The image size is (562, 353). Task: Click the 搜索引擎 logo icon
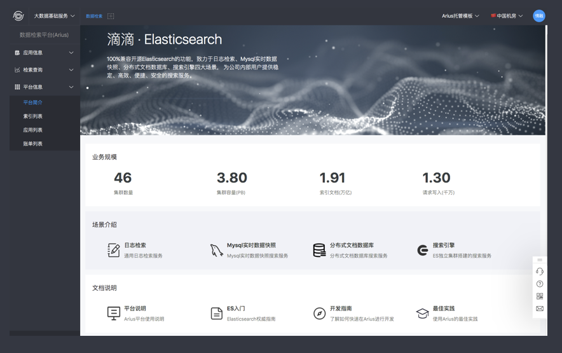423,250
